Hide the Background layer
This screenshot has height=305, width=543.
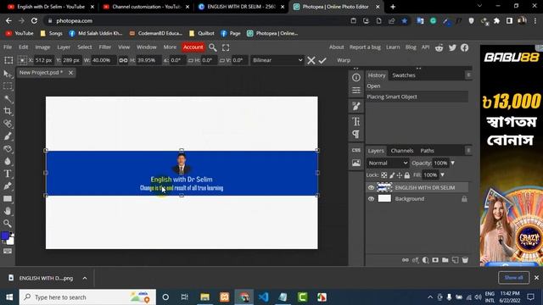point(371,199)
